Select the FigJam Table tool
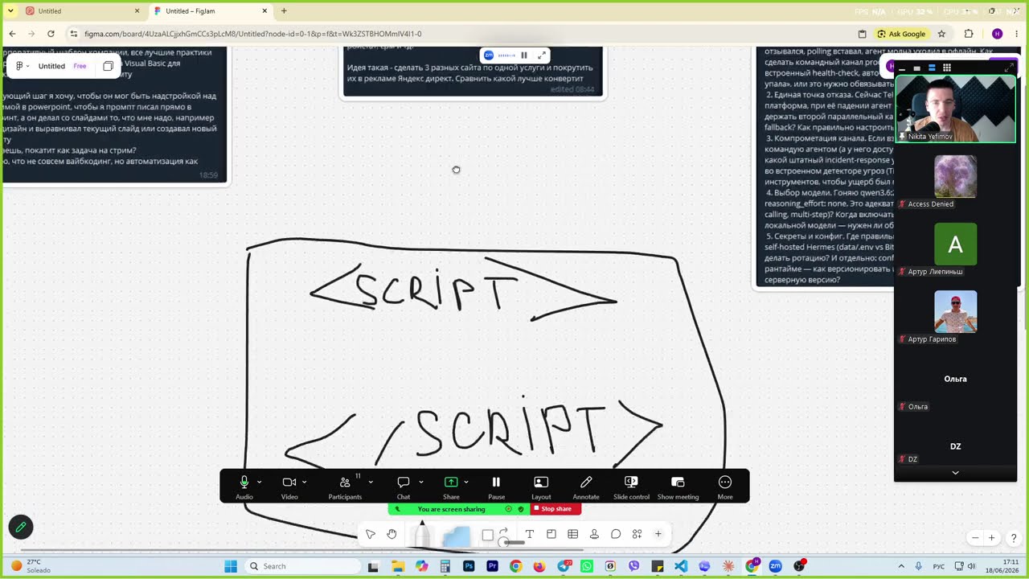This screenshot has height=579, width=1029. [573, 534]
